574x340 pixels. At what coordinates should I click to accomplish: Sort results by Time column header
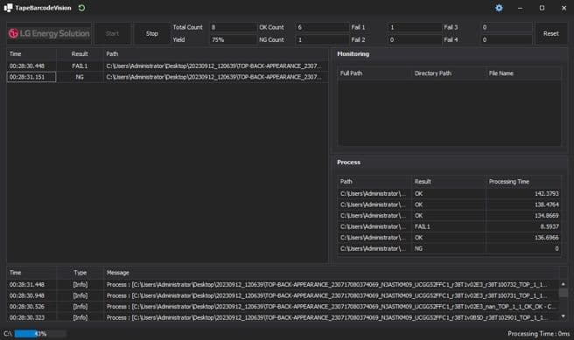pos(31,54)
